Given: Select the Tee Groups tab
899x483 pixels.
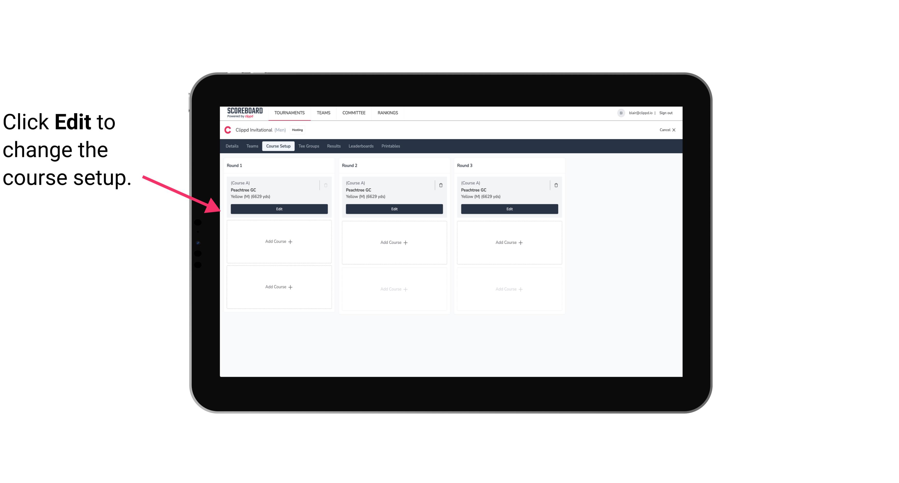Looking at the screenshot, I should (x=309, y=146).
